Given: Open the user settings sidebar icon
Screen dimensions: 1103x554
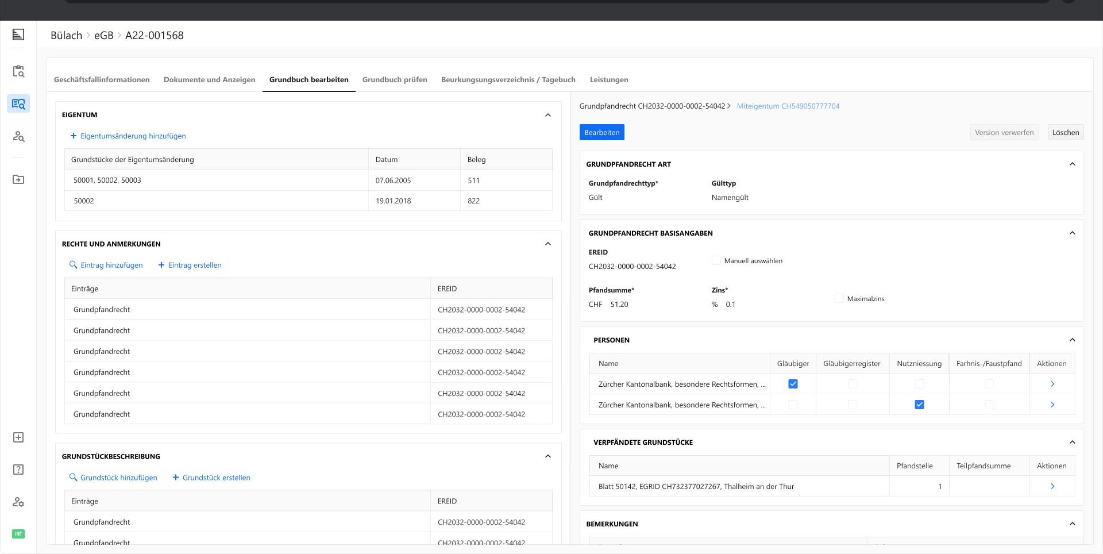Looking at the screenshot, I should 18,502.
